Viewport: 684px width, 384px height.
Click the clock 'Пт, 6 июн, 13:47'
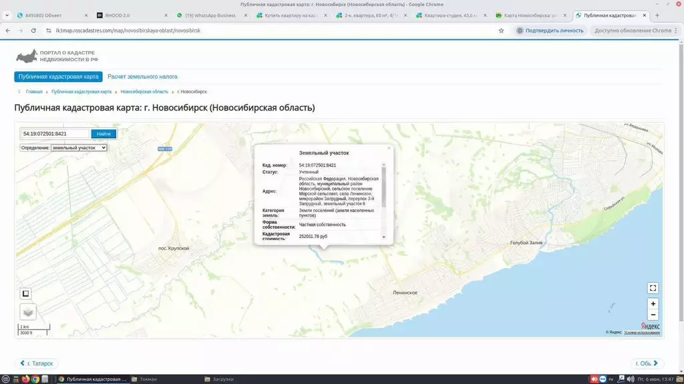656,379
